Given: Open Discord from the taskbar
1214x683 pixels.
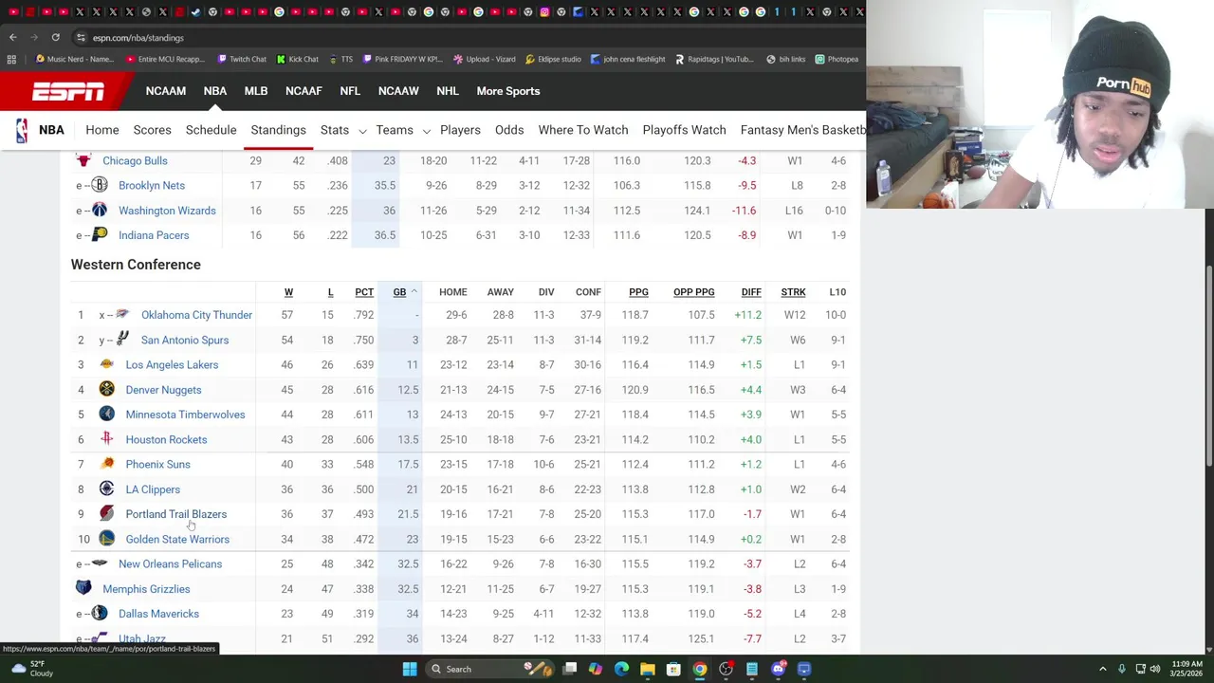Looking at the screenshot, I should pos(778,669).
